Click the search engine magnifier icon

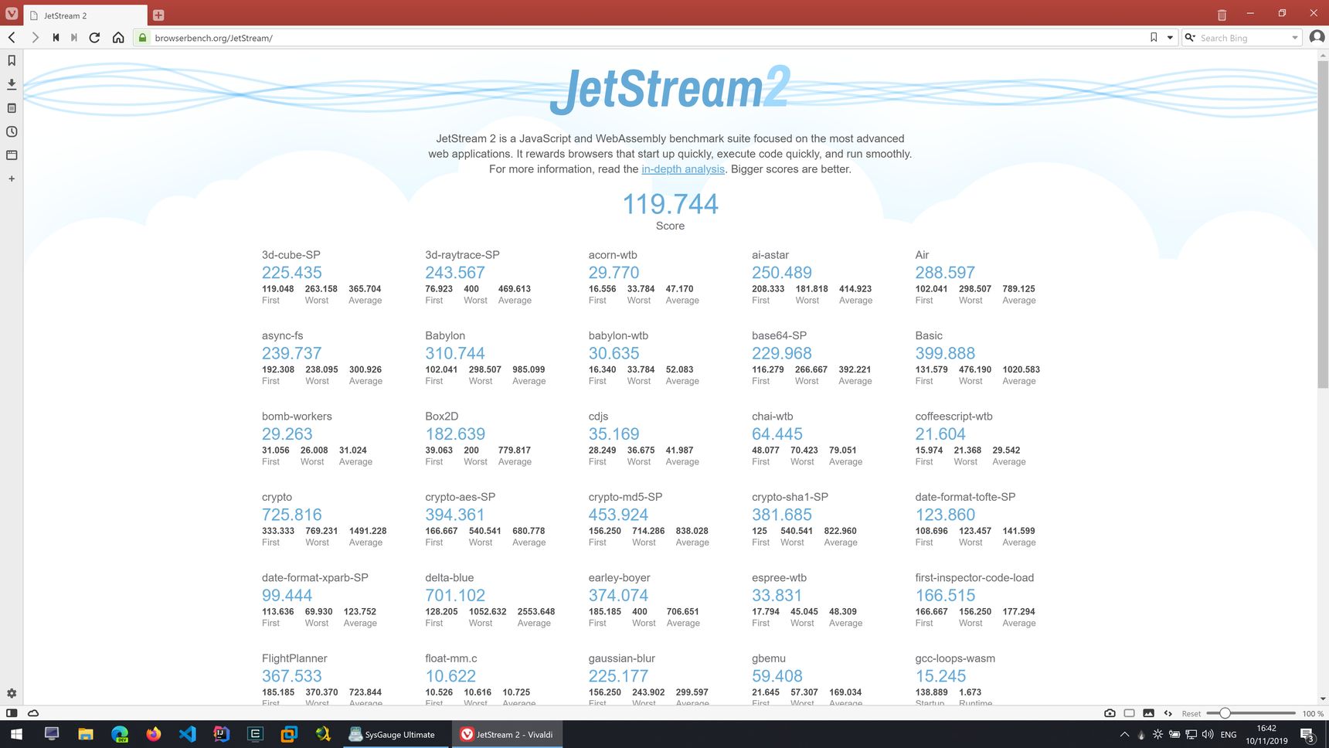(x=1190, y=37)
